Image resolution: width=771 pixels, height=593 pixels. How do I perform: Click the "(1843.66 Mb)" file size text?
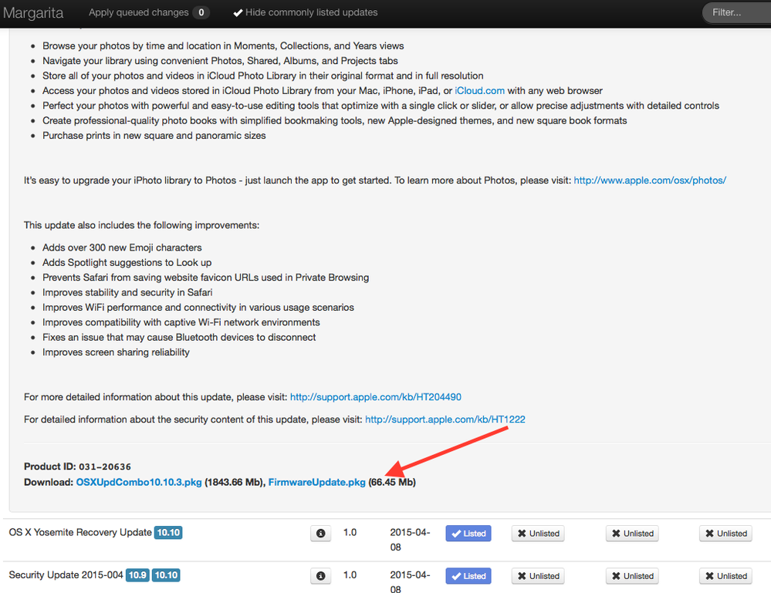pos(234,483)
